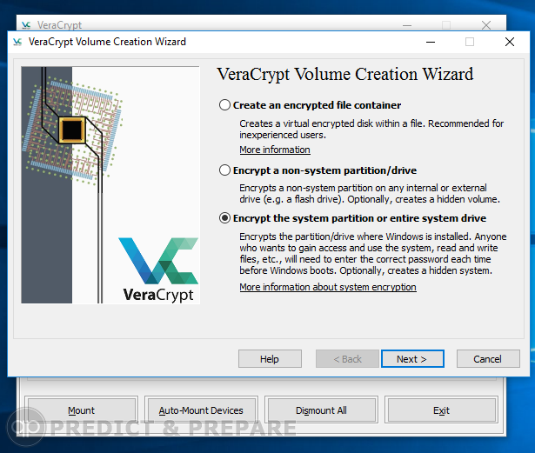
Task: Click the Next > button
Action: 412,359
